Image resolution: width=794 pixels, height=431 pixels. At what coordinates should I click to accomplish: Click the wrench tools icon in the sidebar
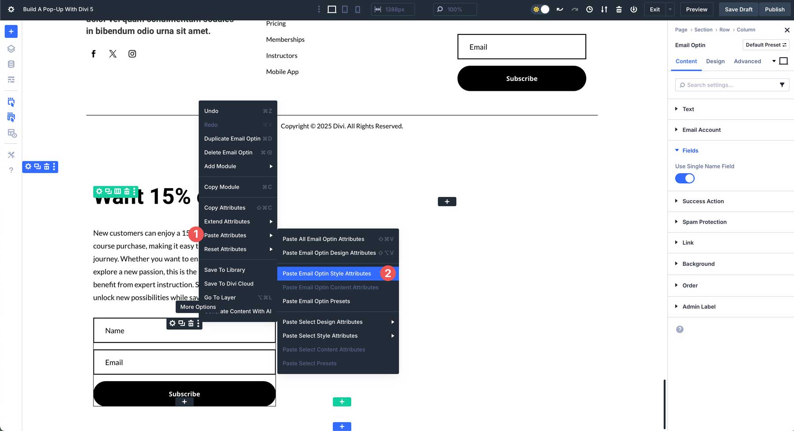tap(11, 155)
